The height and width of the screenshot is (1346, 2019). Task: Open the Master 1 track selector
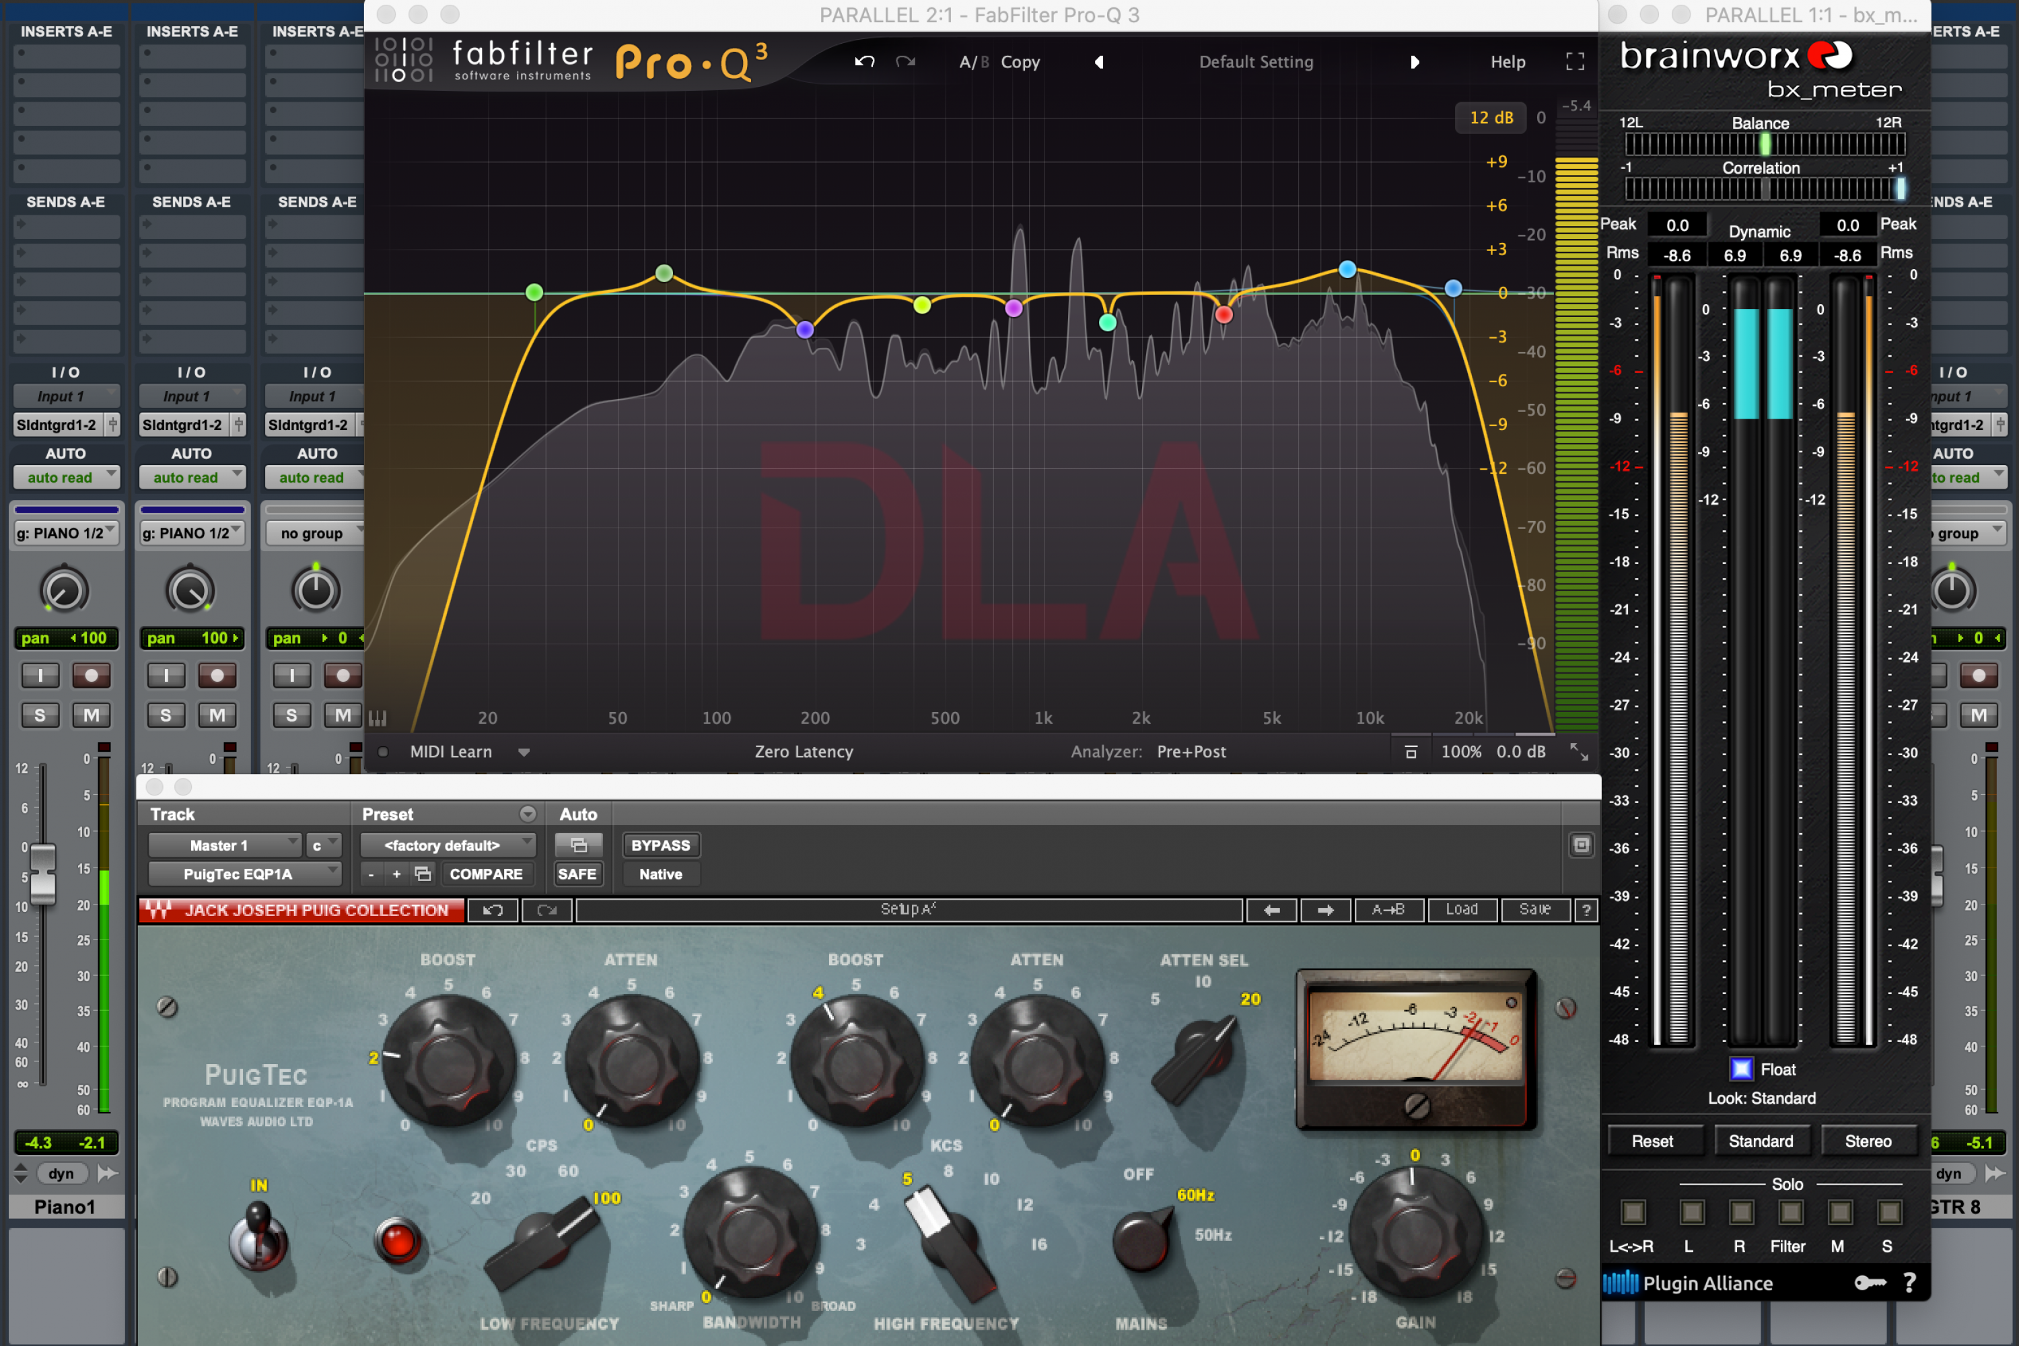coord(225,845)
